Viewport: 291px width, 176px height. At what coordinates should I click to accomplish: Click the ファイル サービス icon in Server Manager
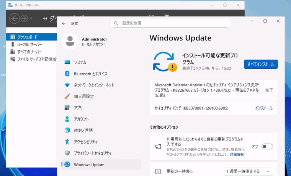13,59
